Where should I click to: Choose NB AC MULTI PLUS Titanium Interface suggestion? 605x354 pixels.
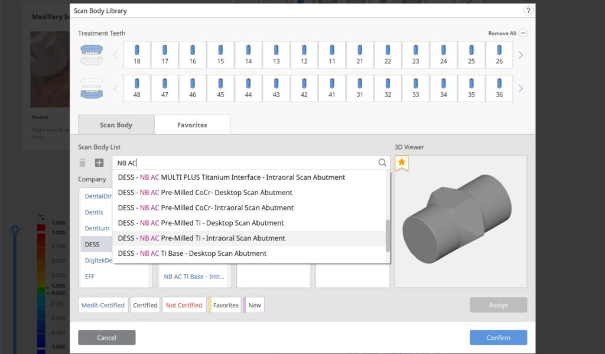249,177
